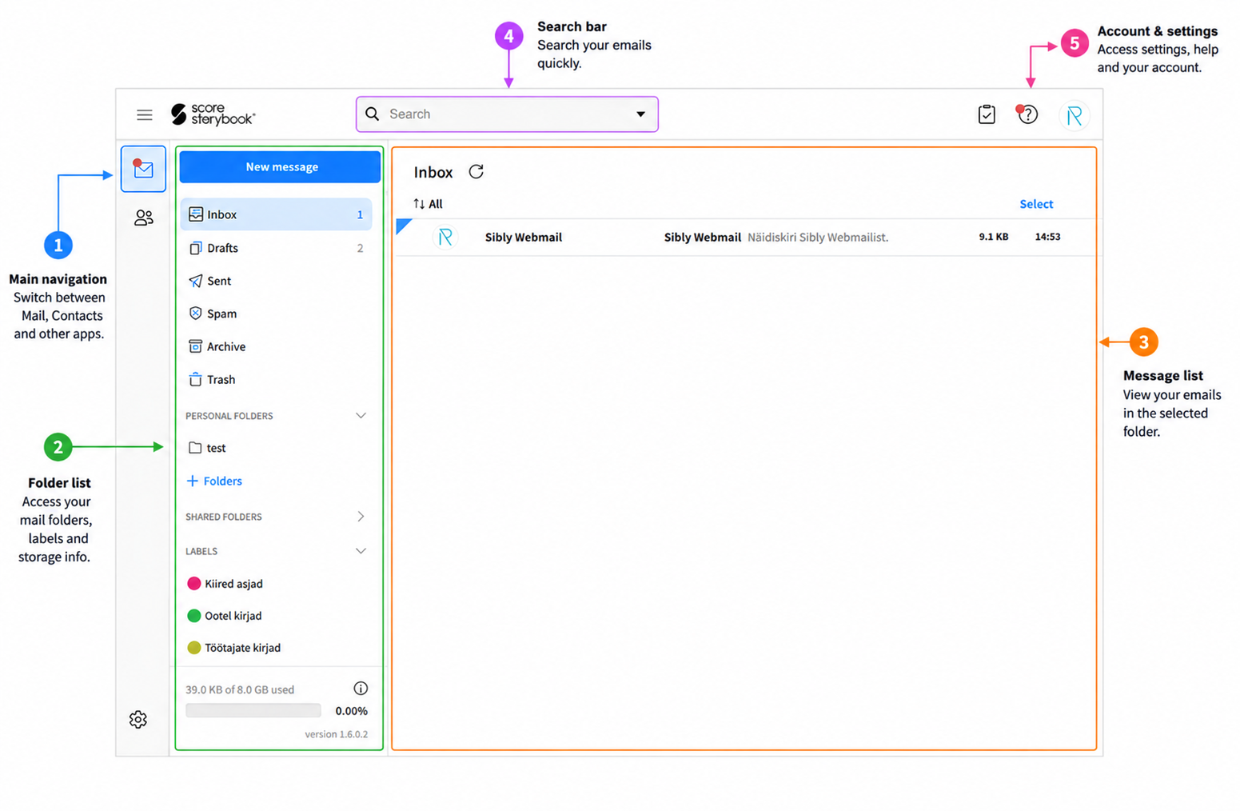Click the 9.1 KB message size

[993, 237]
